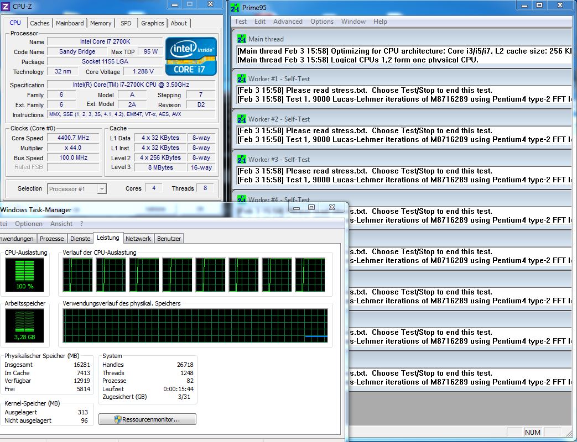Viewport: 577px width, 442px height.
Task: Click the Multiplier value x 44.0
Action: [x=73, y=148]
